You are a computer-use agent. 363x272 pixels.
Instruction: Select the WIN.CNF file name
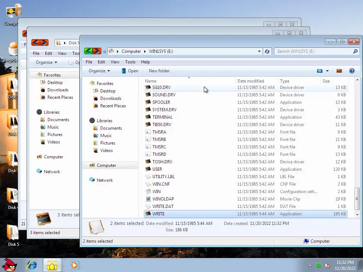pyautogui.click(x=161, y=184)
